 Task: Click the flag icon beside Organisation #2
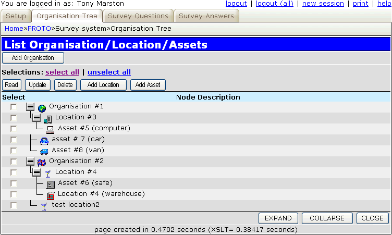click(42, 162)
